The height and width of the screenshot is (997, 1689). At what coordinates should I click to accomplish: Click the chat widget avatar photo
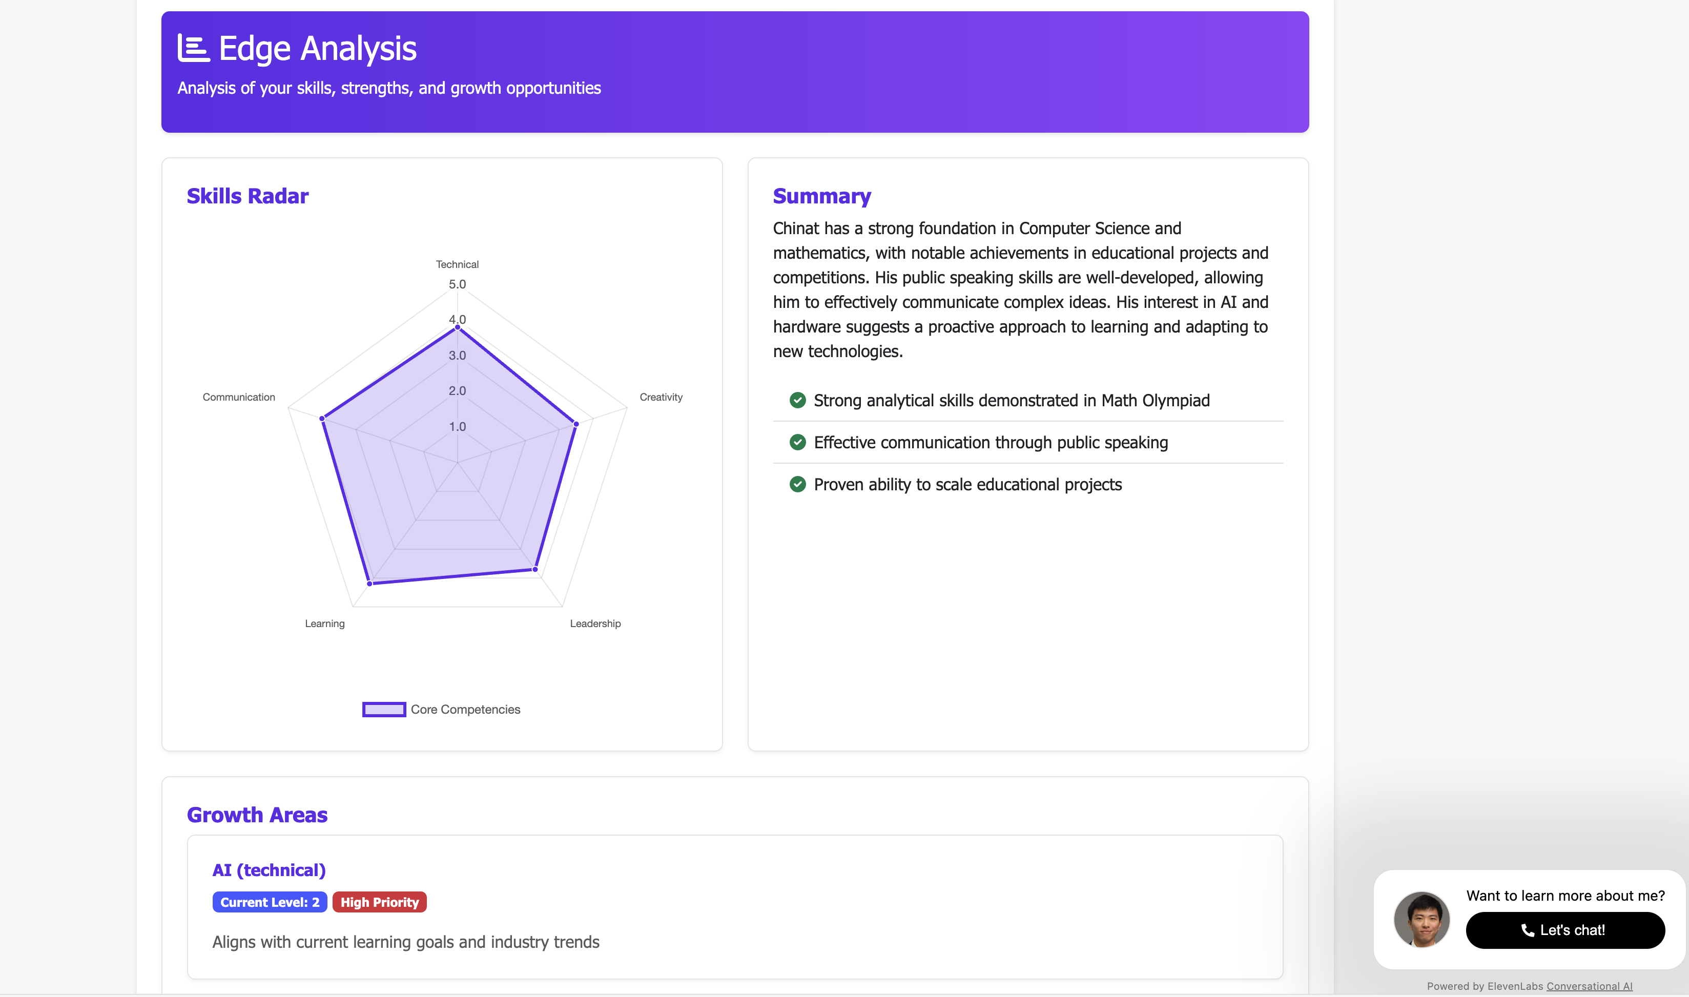(x=1422, y=920)
